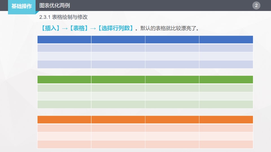This screenshot has width=271, height=152.
Task: Click last header cell of blue table
Action: click(226, 40)
